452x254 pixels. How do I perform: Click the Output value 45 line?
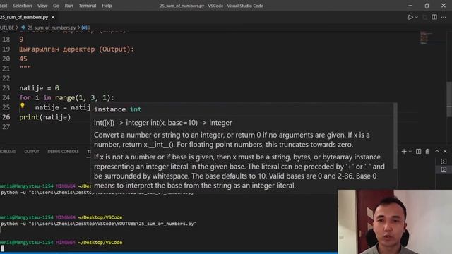[x=23, y=59]
